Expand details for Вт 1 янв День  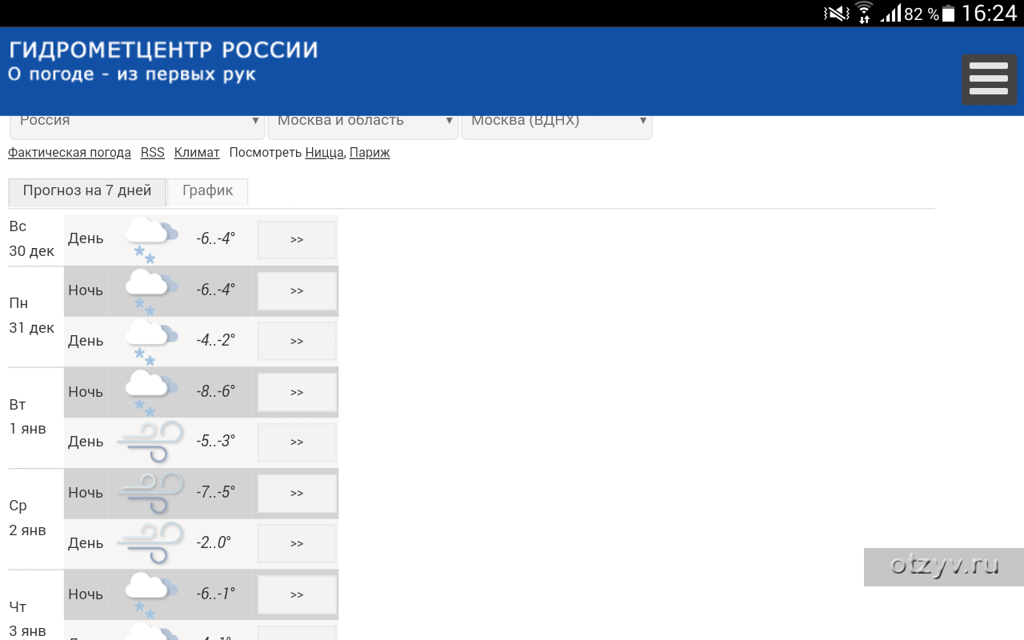297,442
